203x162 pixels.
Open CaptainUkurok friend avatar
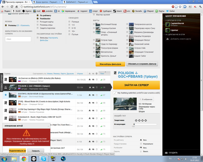pos(167,24)
